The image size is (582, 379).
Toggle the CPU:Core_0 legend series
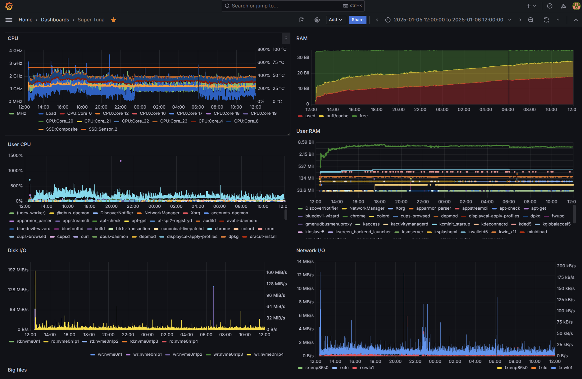(x=79, y=114)
